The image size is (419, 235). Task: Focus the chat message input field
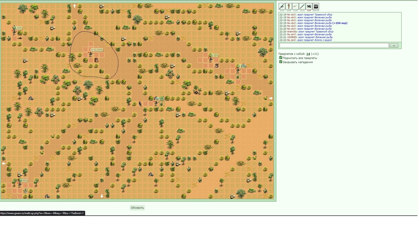pos(334,45)
